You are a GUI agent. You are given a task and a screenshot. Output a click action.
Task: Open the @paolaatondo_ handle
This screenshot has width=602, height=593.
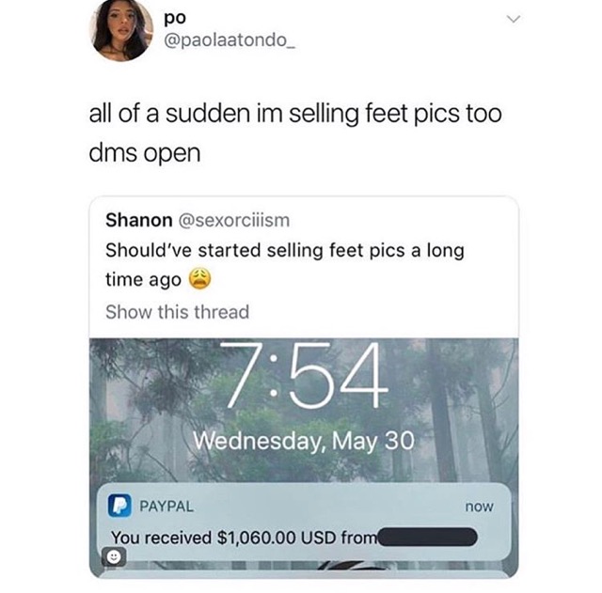click(230, 40)
